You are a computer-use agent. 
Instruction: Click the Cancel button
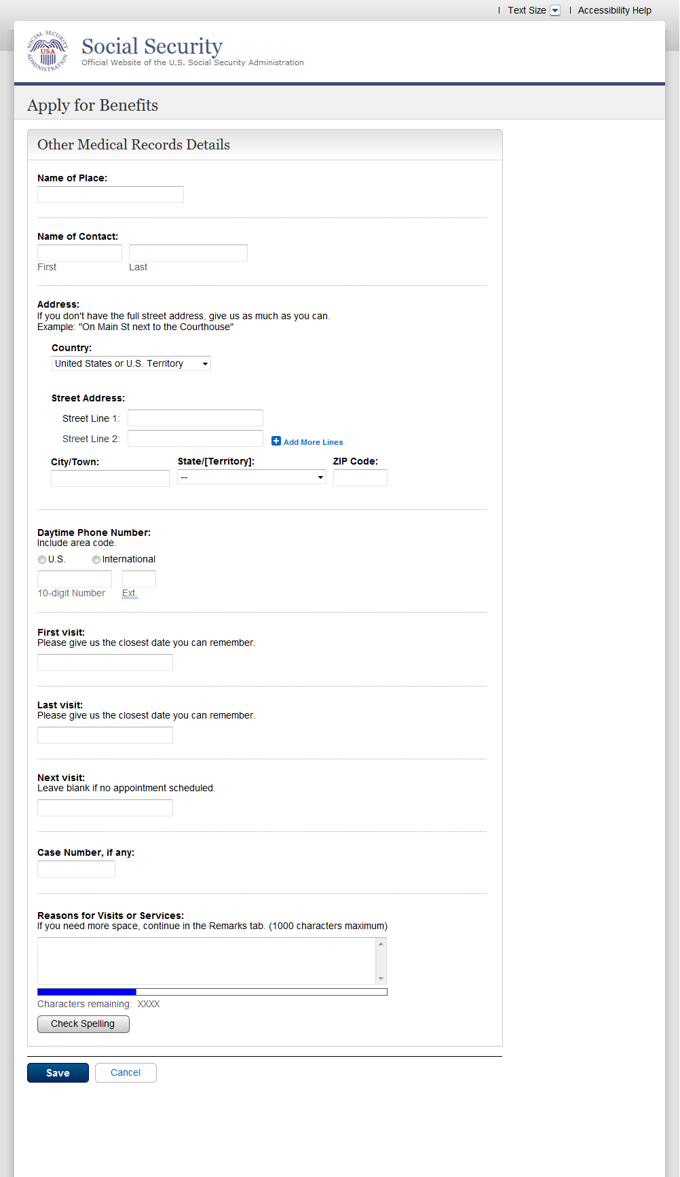126,1072
